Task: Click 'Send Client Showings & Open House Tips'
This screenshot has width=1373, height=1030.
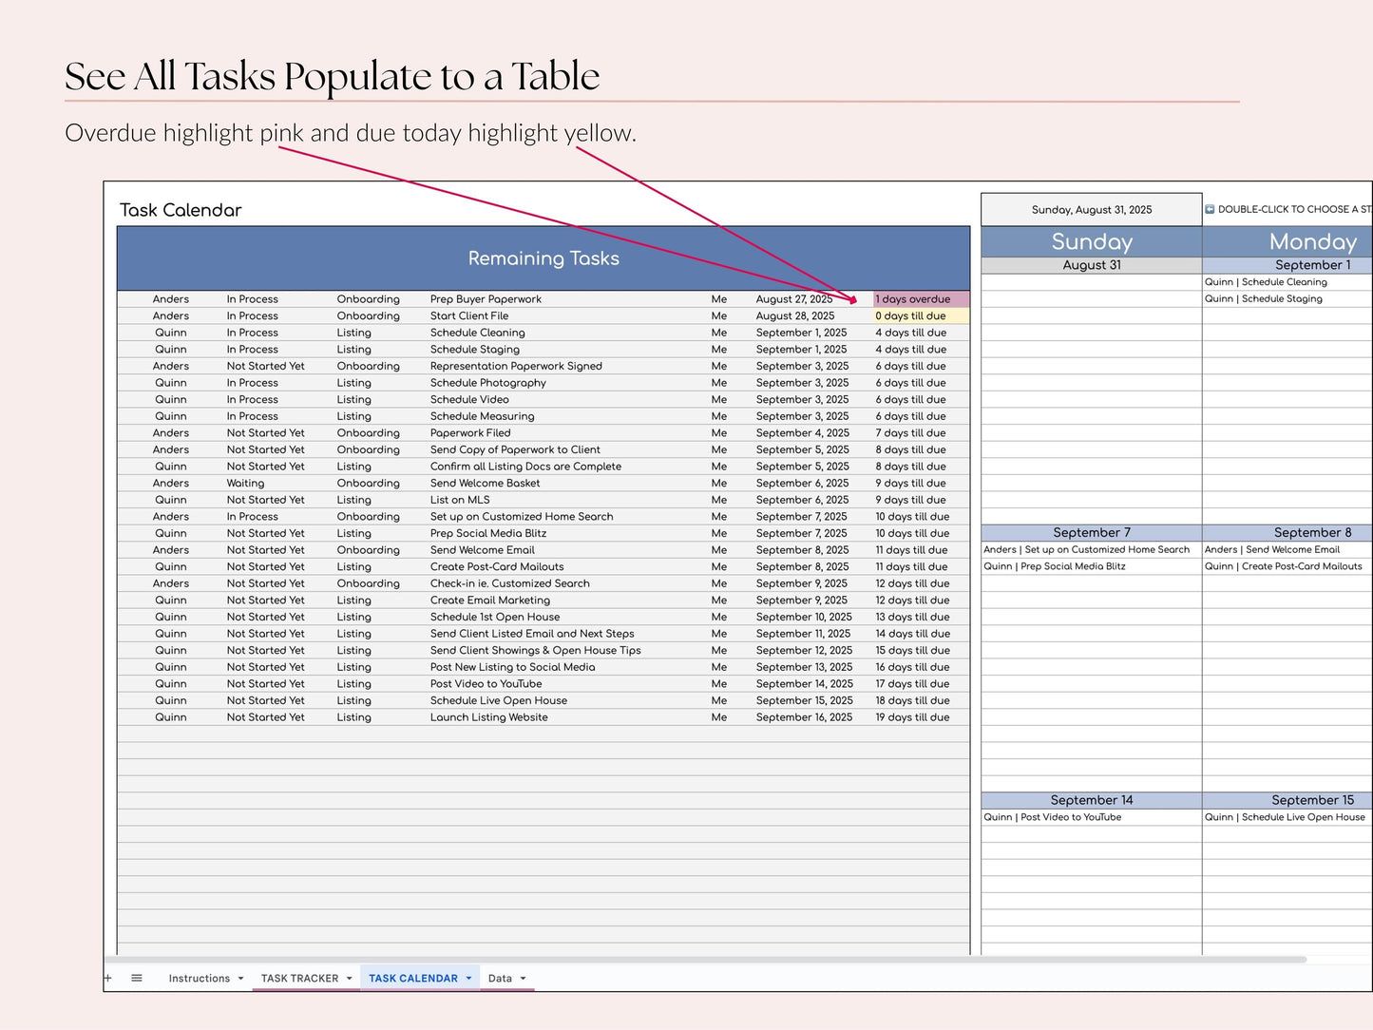Action: tap(535, 651)
